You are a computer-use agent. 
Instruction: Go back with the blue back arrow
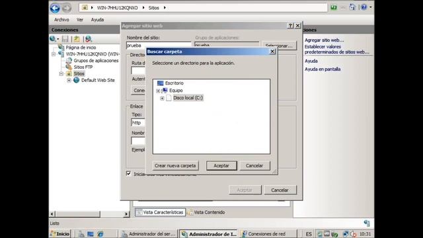(x=55, y=8)
